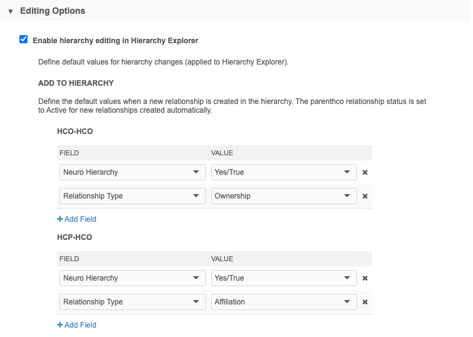The width and height of the screenshot is (473, 337).
Task: Open Relationship Type field dropdown in HCP-HCO
Action: click(132, 302)
